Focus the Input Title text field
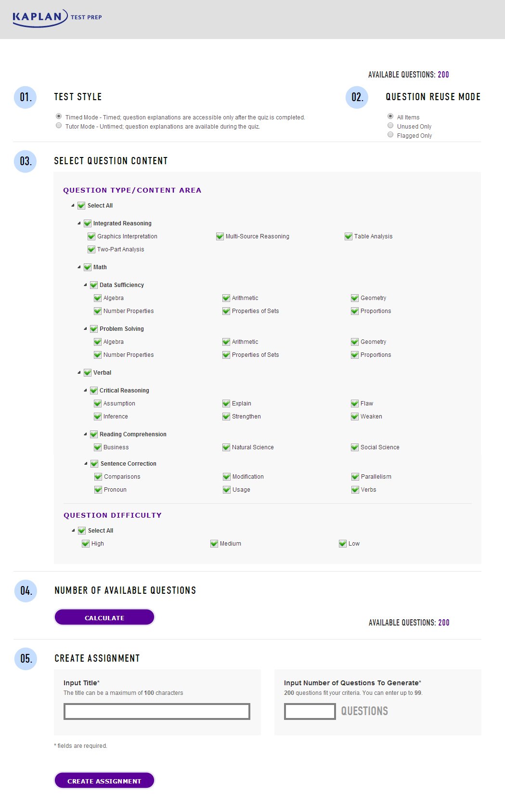 (157, 711)
